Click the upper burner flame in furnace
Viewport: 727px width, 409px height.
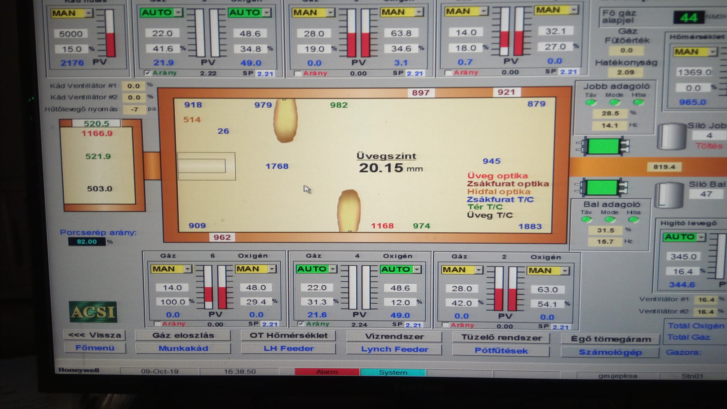285,120
